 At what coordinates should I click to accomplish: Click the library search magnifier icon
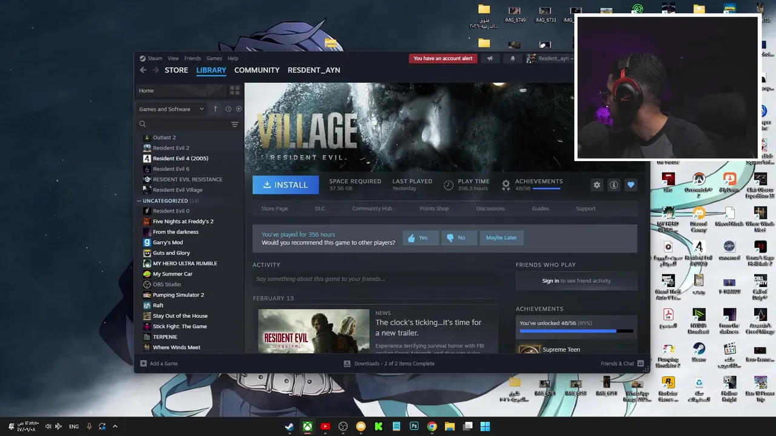tap(143, 124)
